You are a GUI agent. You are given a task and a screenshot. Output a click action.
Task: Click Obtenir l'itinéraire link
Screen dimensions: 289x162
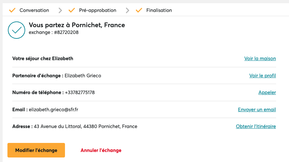click(x=256, y=126)
